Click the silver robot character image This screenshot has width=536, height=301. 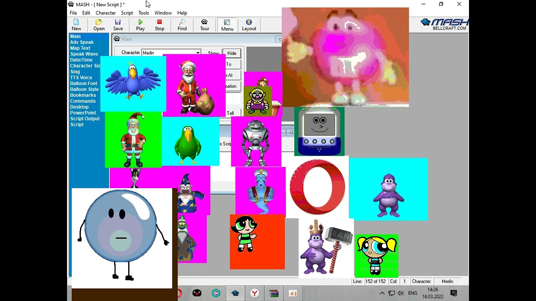256,142
